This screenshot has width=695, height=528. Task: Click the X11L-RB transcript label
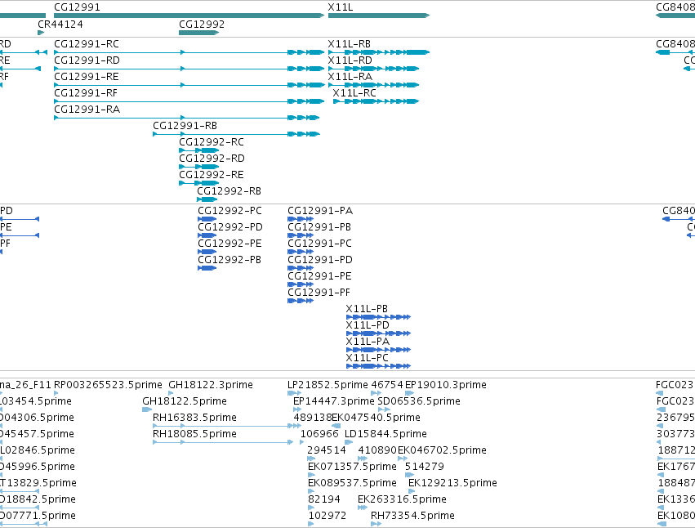[x=350, y=44]
